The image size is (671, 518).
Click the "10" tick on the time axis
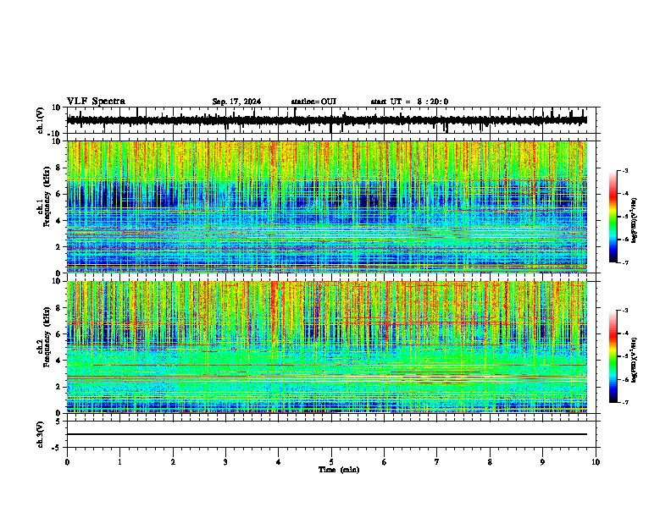pyautogui.click(x=596, y=462)
